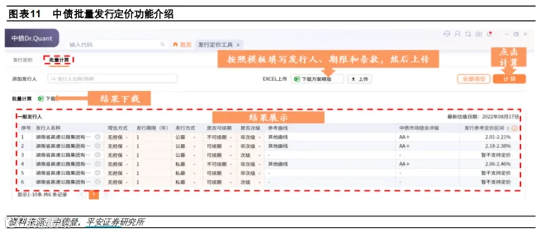Edit row 4 发行期限 value 1
The height and width of the screenshot is (233, 540).
(x=152, y=164)
